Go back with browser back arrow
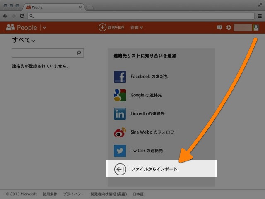This screenshot has height=199, width=265. (5, 16)
